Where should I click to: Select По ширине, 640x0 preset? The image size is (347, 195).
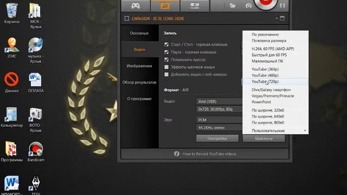coord(275,116)
